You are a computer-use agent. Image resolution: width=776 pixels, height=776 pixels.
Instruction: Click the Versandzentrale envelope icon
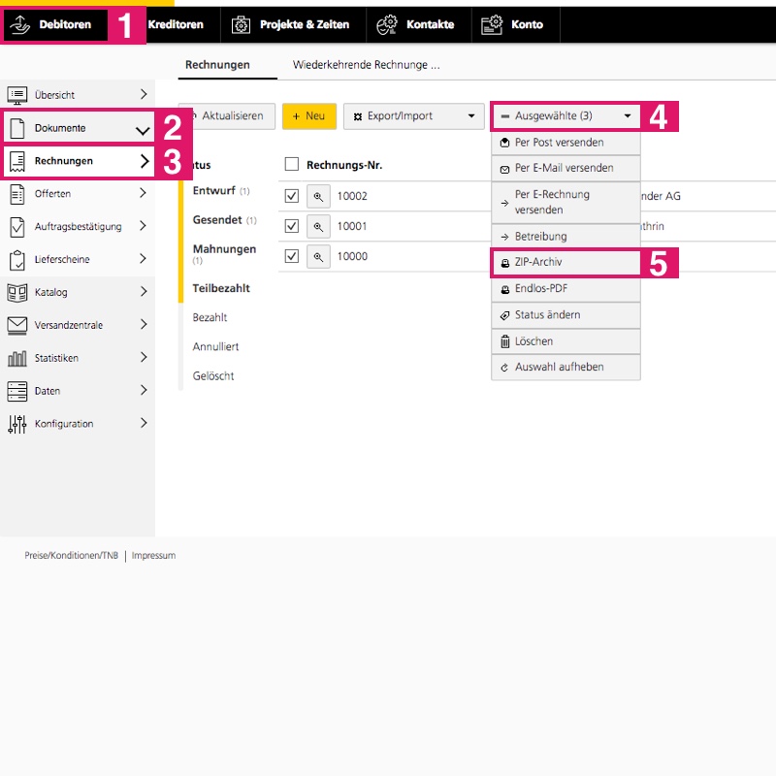[17, 325]
